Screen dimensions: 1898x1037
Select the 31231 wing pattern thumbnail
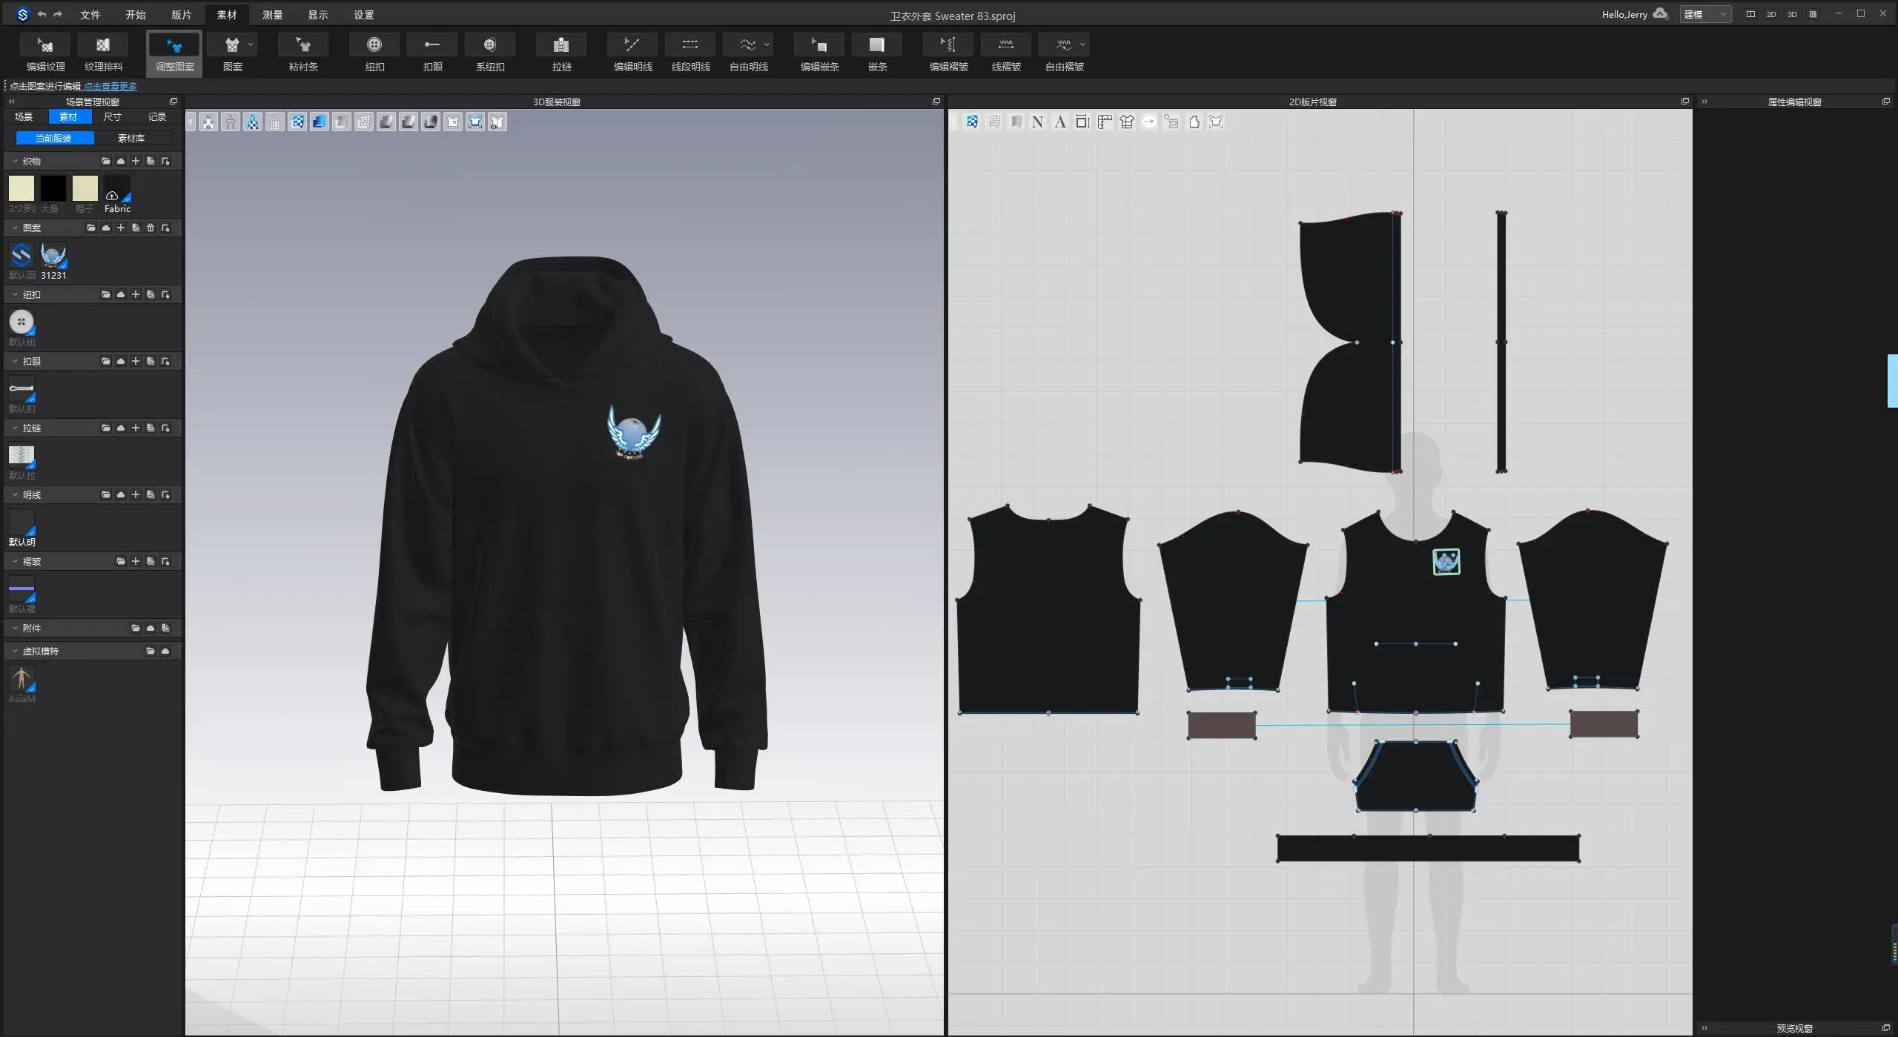[53, 256]
